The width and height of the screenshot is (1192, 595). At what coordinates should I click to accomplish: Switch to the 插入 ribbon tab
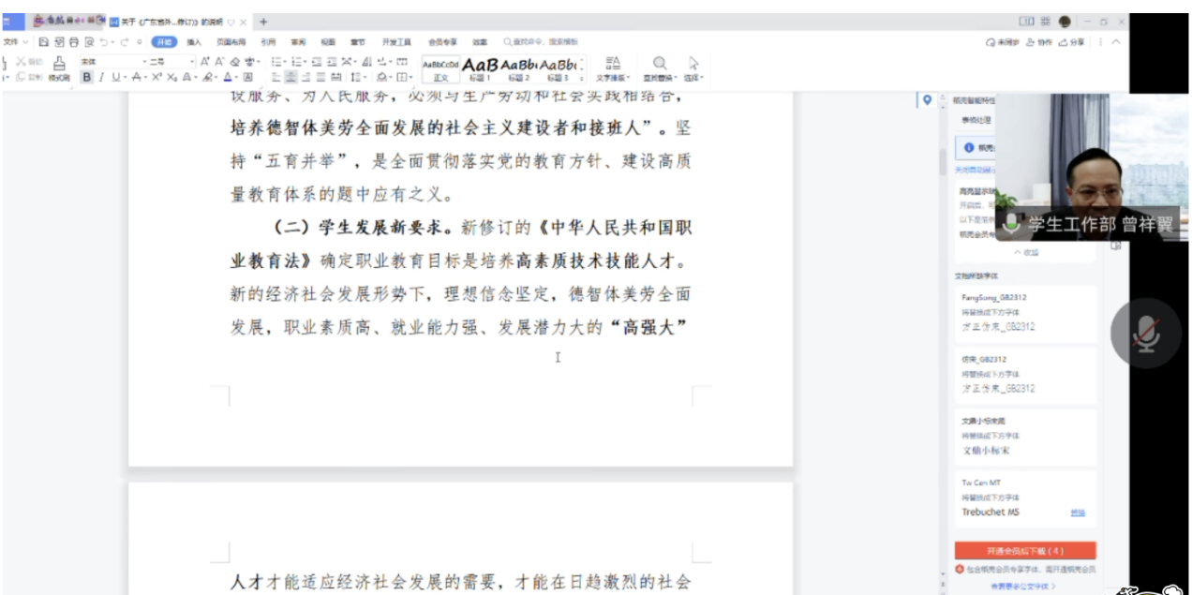coord(194,42)
